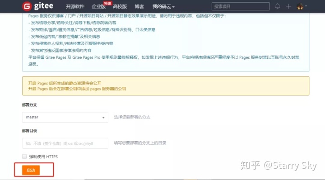
Task: Open the 企业版 menu item
Action: click(x=99, y=7)
